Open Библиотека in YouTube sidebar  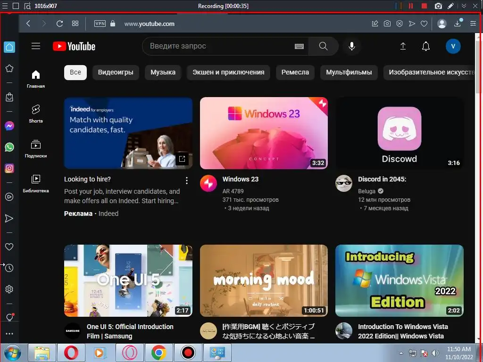click(36, 184)
